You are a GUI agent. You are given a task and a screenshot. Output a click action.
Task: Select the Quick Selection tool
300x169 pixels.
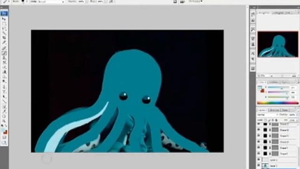4,33
